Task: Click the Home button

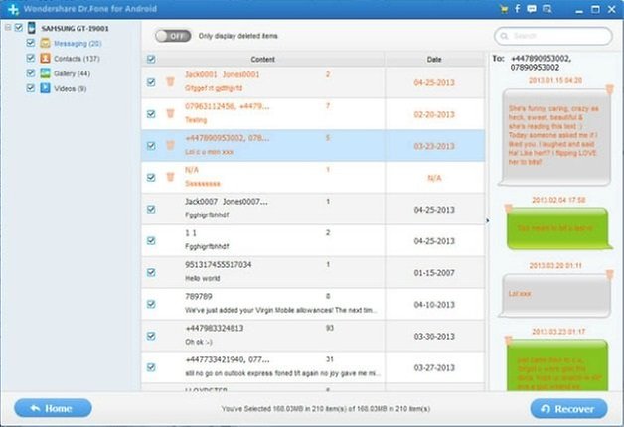Action: 53,408
